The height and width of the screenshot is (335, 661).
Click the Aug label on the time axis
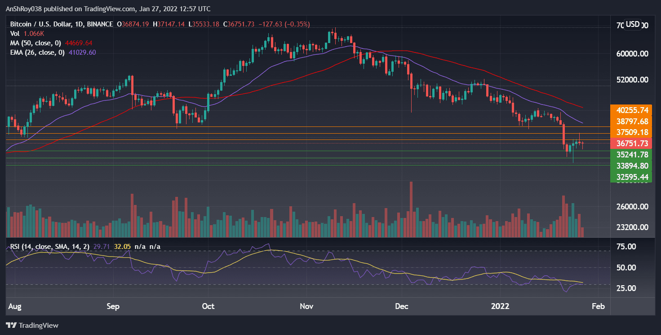tap(15, 306)
